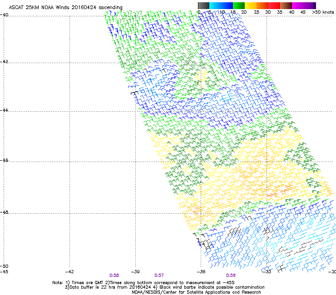
Task: Click the '-42' longitude label on bottom axis
Action: tap(69, 272)
